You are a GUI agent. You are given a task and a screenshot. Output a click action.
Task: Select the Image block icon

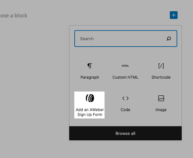(161, 98)
